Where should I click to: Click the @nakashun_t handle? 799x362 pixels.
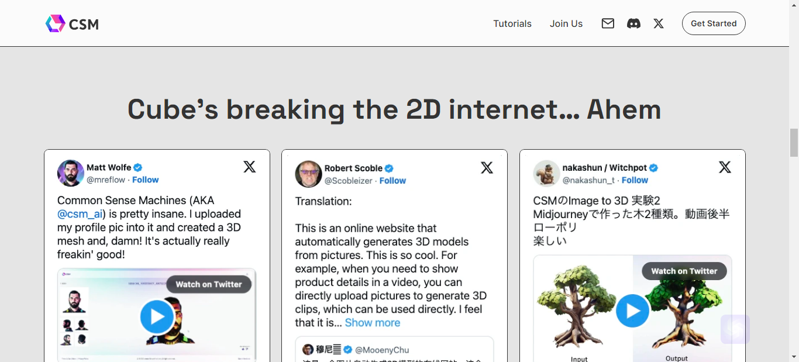tap(588, 180)
